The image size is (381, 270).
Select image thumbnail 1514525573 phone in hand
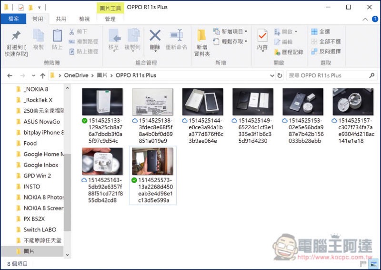(152, 161)
